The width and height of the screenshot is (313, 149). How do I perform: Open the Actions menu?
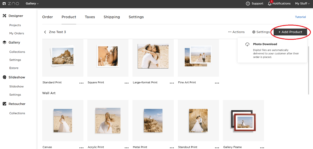236,32
